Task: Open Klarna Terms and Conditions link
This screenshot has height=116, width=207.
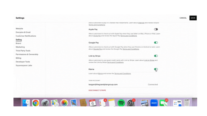Action: tap(122, 73)
